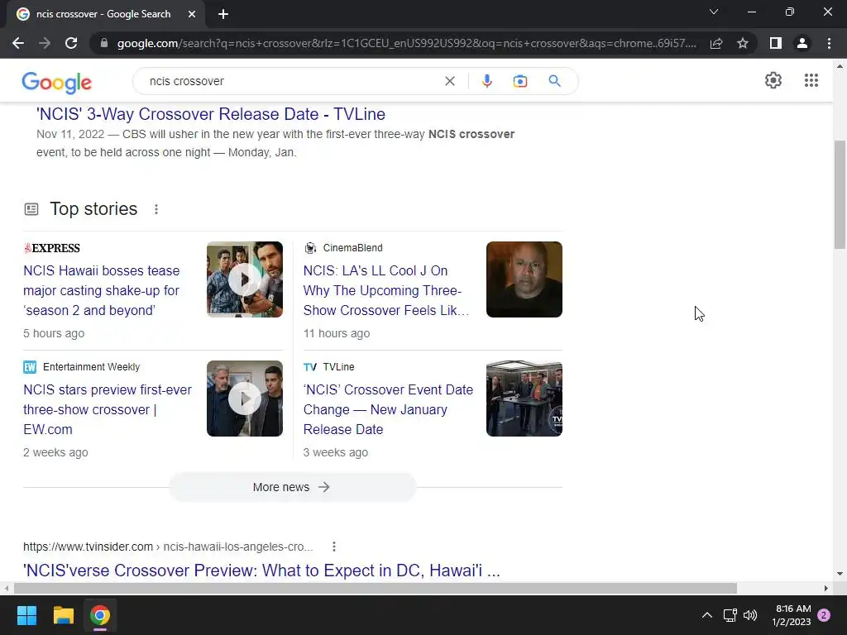Click the vertical scrollbar thumb

pyautogui.click(x=840, y=193)
